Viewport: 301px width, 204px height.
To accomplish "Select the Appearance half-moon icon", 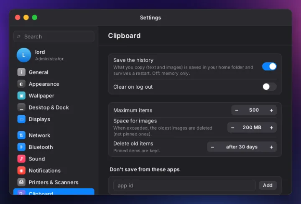I will (21, 84).
